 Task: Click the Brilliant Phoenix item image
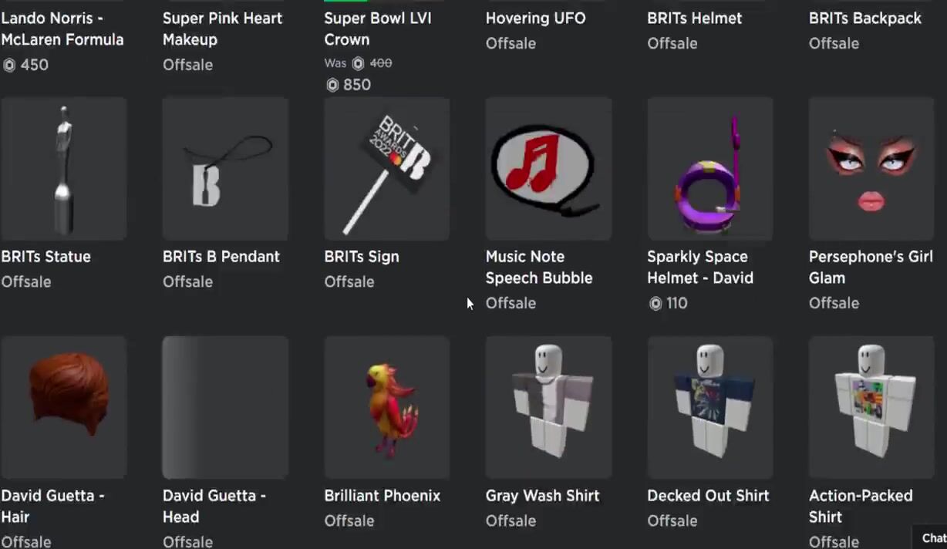click(387, 407)
